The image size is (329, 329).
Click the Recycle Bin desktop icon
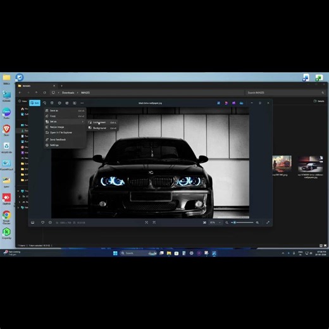(6, 147)
